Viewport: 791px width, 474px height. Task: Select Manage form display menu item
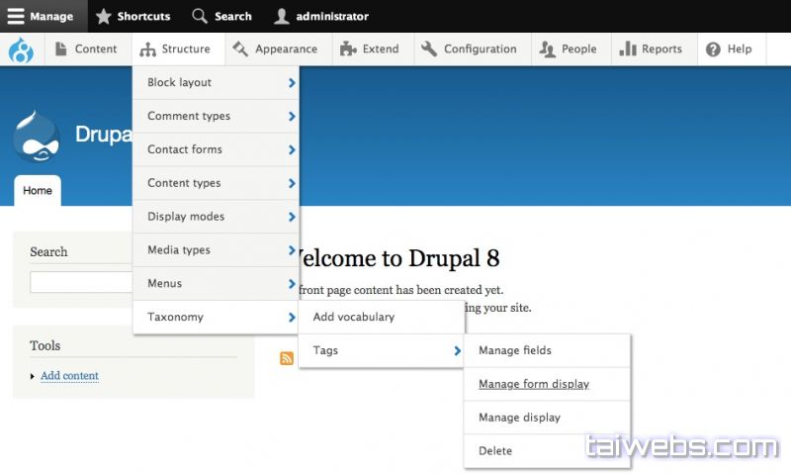coord(534,384)
